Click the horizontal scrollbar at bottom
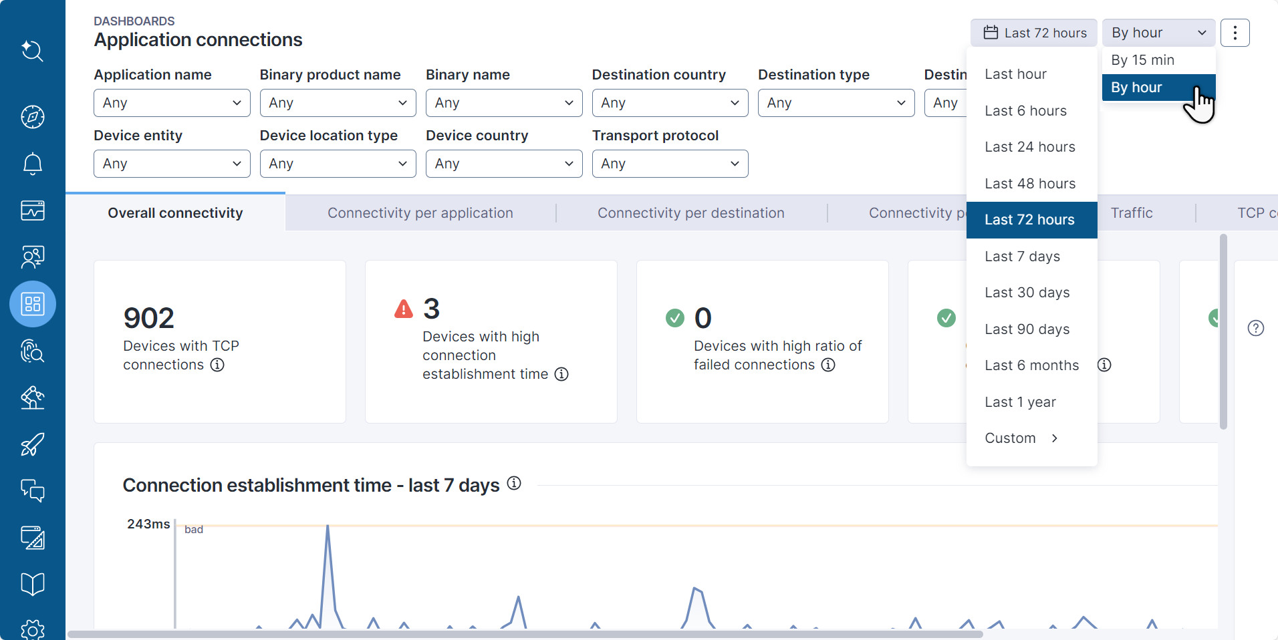This screenshot has width=1278, height=640. point(525,634)
